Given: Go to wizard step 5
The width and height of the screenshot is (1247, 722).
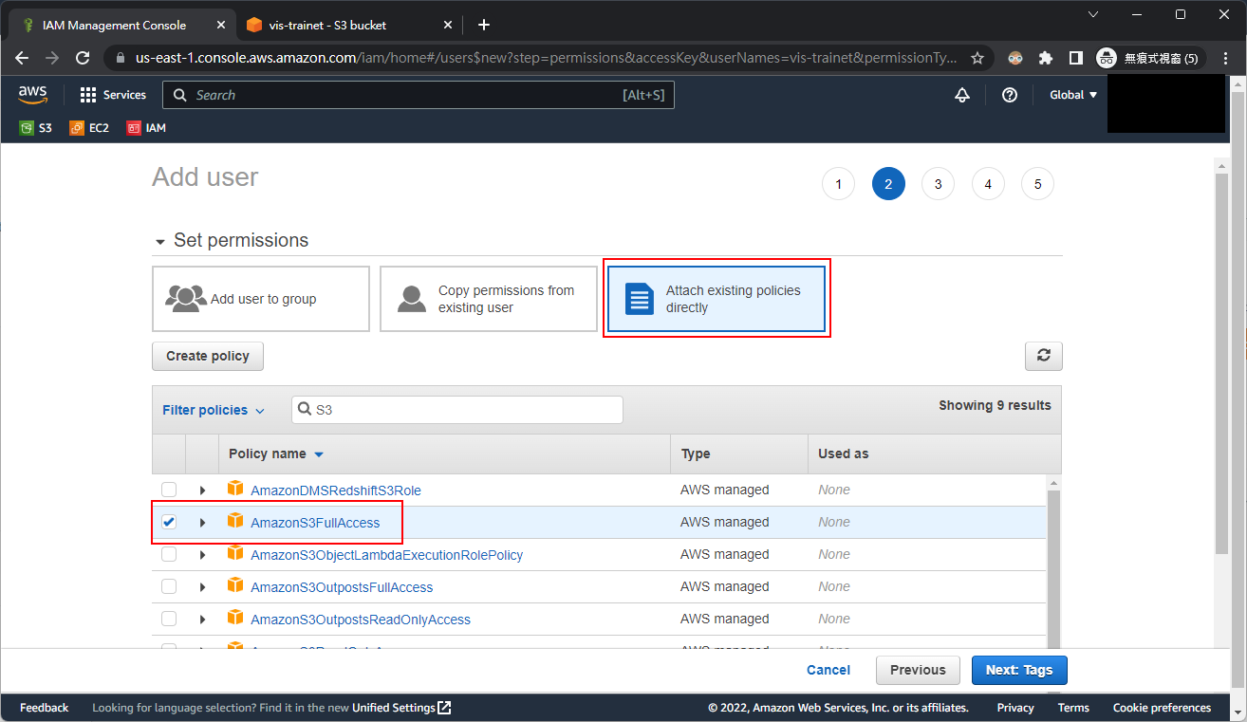Looking at the screenshot, I should click(x=1037, y=184).
